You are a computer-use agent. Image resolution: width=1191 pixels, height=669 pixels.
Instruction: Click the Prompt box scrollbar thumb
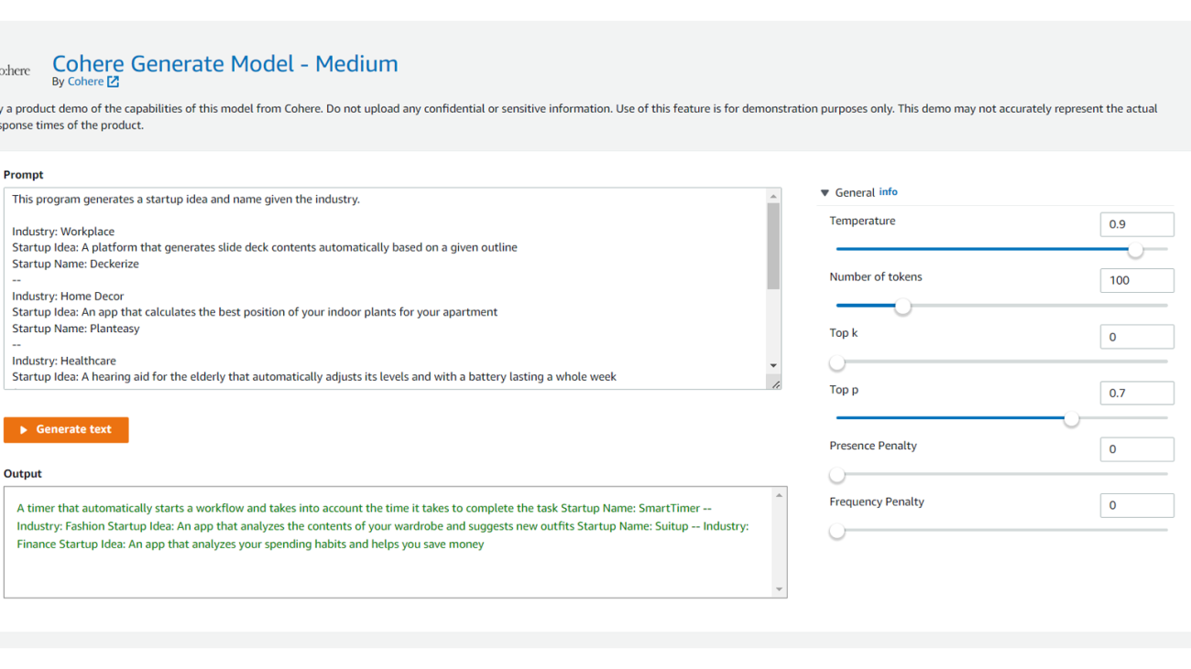[774, 245]
